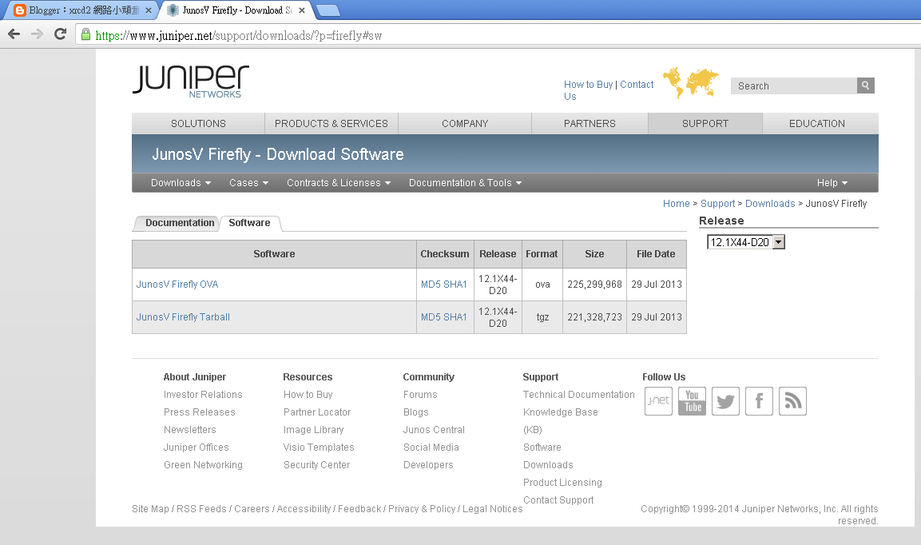This screenshot has width=921, height=545.
Task: Click Size column header
Action: pyautogui.click(x=594, y=254)
